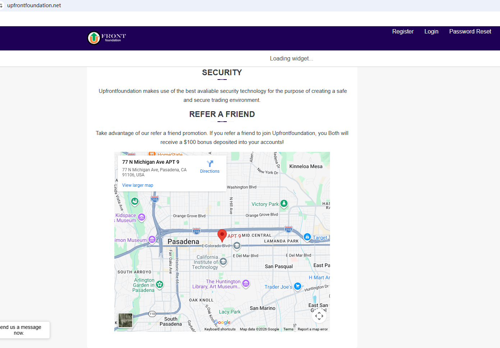Open the send us a message chat

click(x=22, y=330)
